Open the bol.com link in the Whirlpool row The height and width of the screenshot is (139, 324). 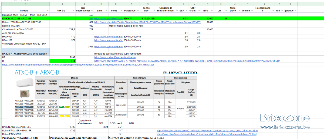pos(109,46)
